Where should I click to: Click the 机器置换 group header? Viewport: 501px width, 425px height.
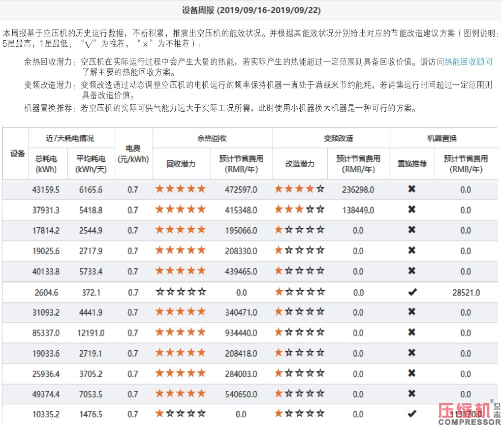442,138
